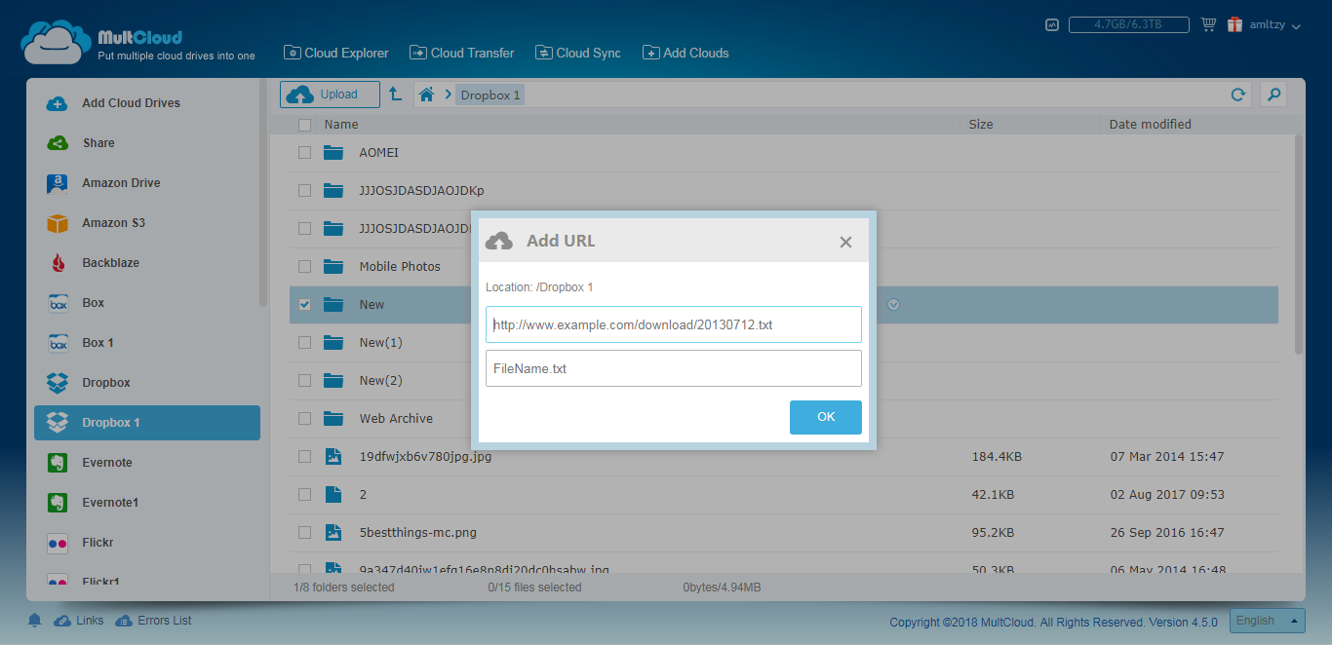
Task: Check the AOMEI folder checkbox
Action: 305,153
